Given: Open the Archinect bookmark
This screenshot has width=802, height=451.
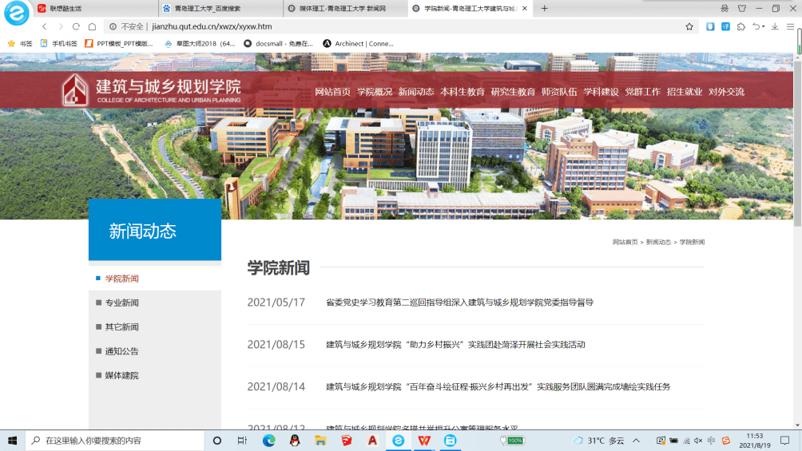Looking at the screenshot, I should 359,43.
